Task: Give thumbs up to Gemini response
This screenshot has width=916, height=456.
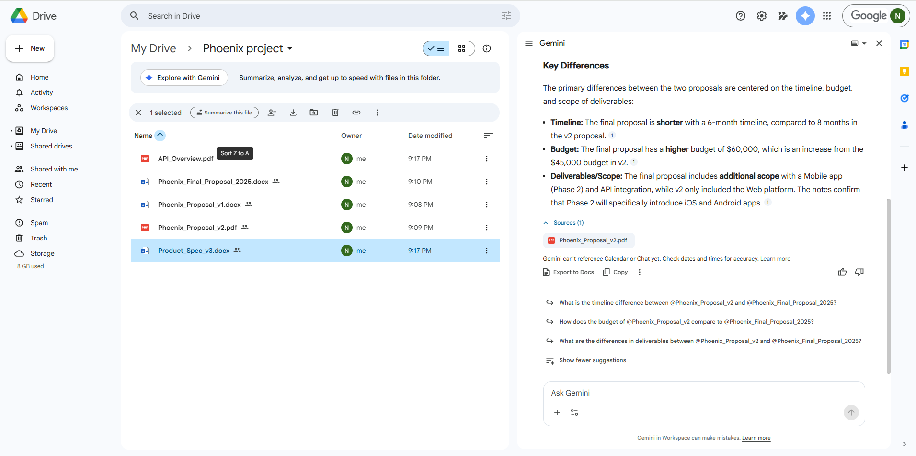Action: click(x=842, y=272)
